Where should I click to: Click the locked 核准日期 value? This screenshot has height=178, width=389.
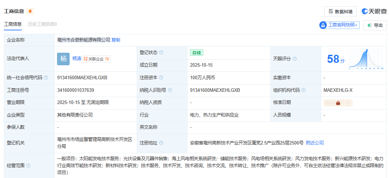click(338, 103)
